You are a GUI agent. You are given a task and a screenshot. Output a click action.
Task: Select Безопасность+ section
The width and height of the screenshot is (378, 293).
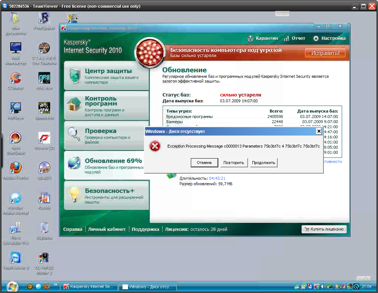point(106,195)
